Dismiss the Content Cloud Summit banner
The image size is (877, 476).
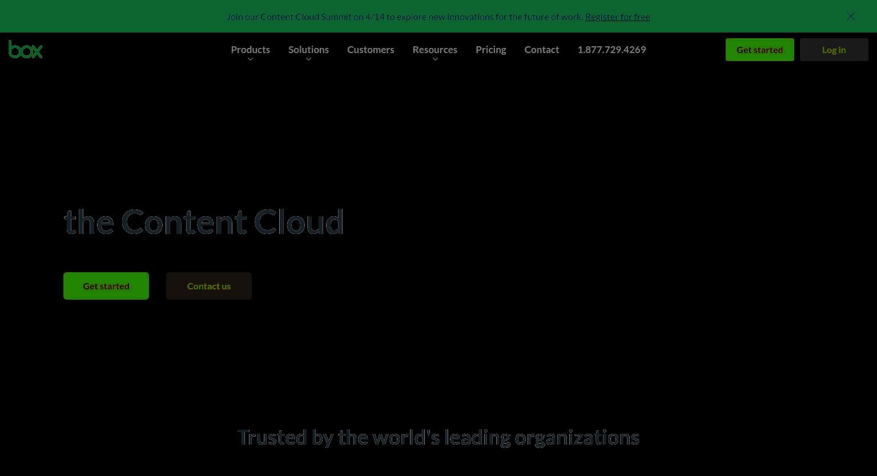coord(851,16)
